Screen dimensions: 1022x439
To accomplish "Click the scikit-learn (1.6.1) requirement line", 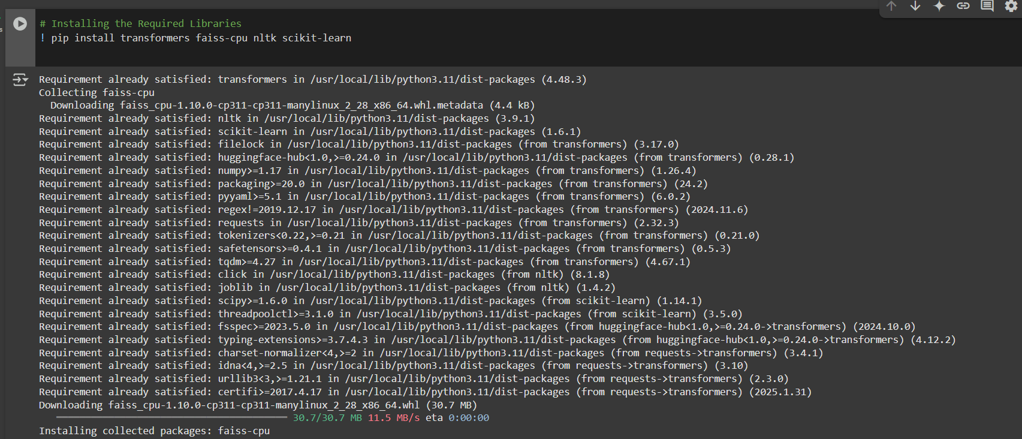I will 310,131.
